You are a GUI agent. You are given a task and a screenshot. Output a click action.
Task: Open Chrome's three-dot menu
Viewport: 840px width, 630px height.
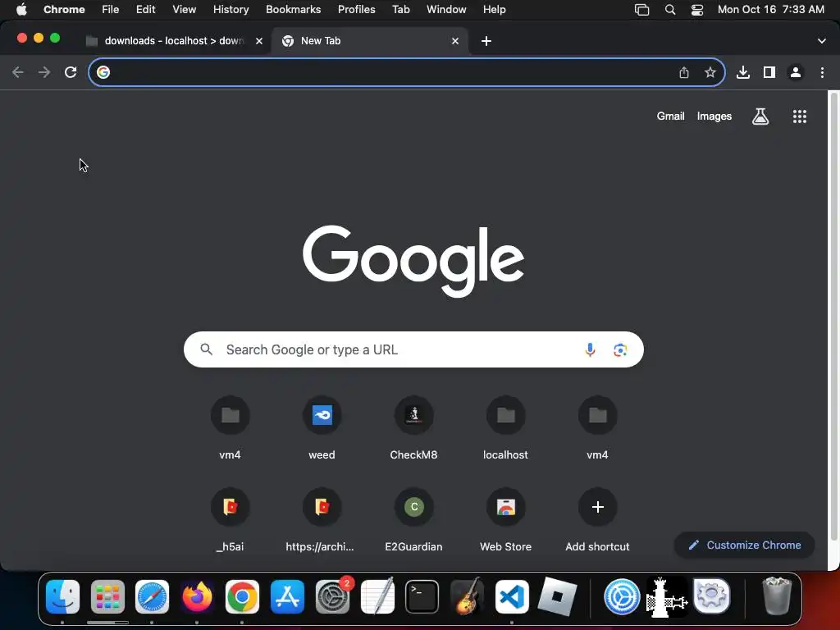coord(822,72)
